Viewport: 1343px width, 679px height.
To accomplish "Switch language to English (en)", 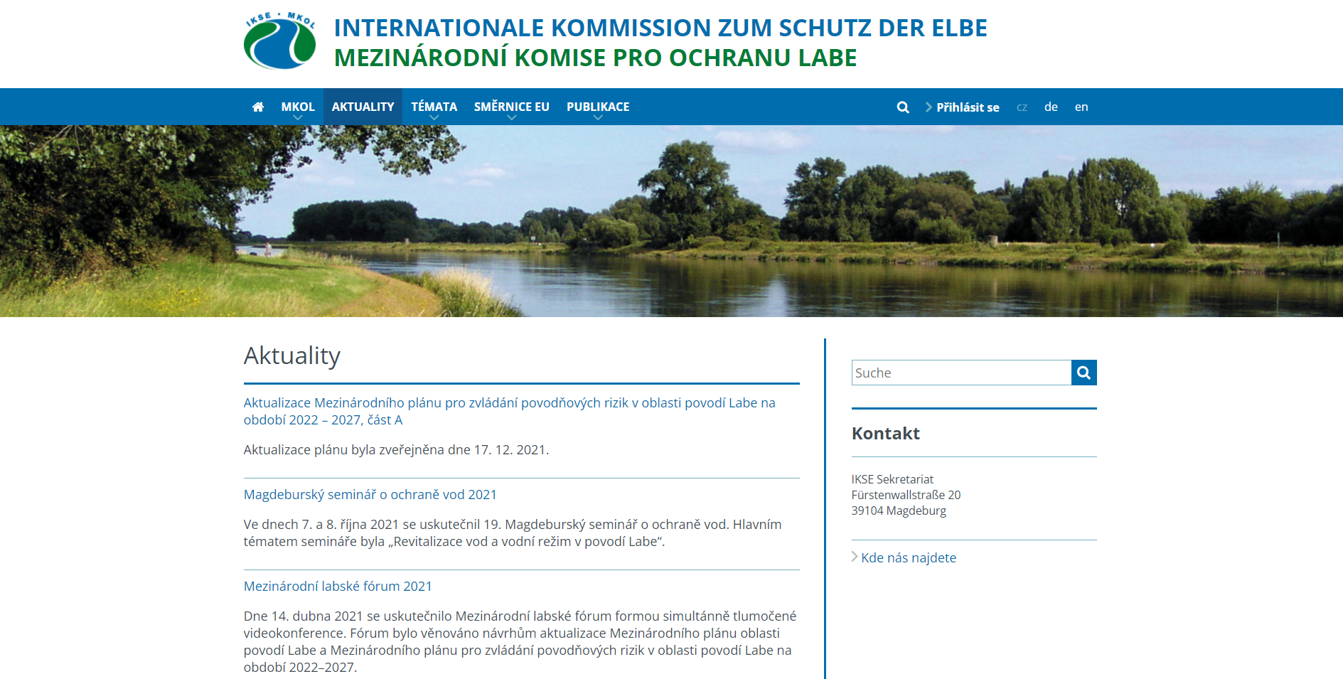I will click(1081, 107).
